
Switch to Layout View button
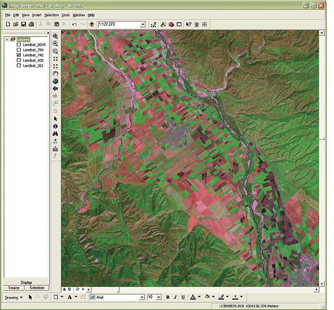point(69,289)
